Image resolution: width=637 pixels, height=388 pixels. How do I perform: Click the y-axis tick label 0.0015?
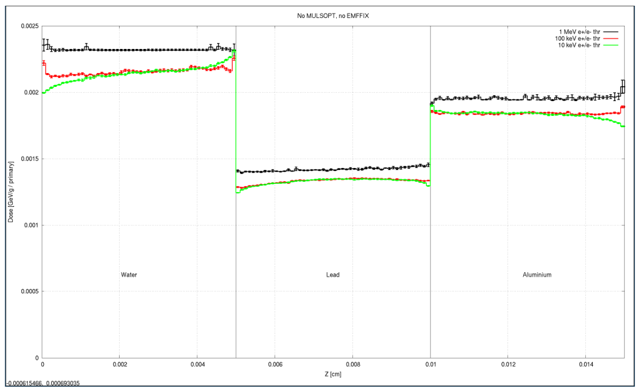click(30, 159)
